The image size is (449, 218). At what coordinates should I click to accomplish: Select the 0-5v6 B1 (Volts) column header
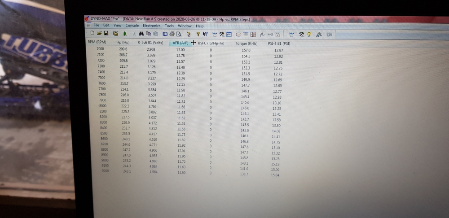tap(150, 42)
